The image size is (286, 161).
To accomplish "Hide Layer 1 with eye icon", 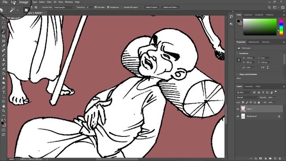I will tap(238, 109).
